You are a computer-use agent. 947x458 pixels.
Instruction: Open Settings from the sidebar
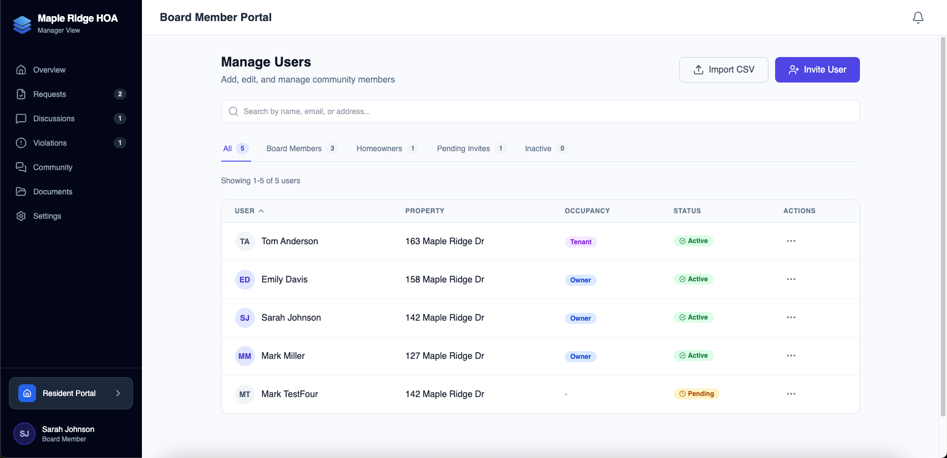pos(71,216)
